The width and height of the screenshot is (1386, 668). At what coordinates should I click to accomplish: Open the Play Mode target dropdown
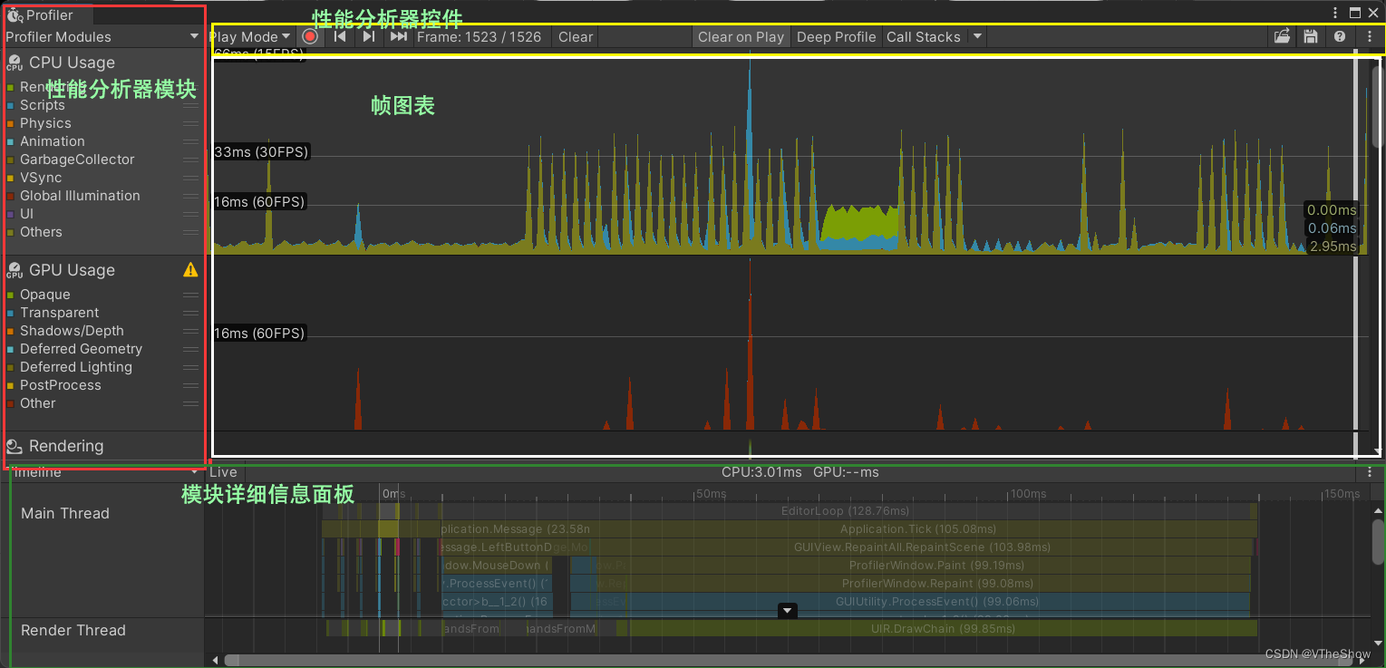pos(285,36)
